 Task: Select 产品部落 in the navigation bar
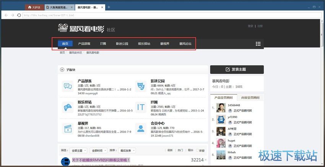tap(84, 44)
